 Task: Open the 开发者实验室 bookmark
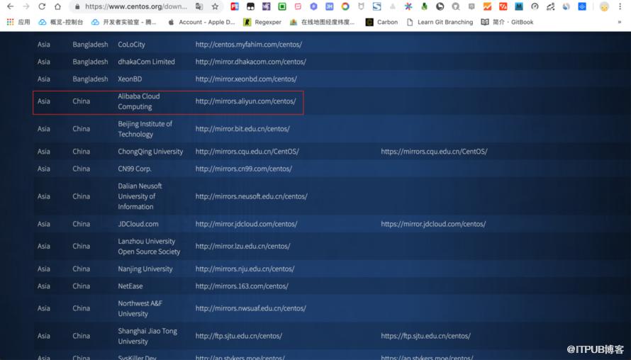[x=124, y=22]
